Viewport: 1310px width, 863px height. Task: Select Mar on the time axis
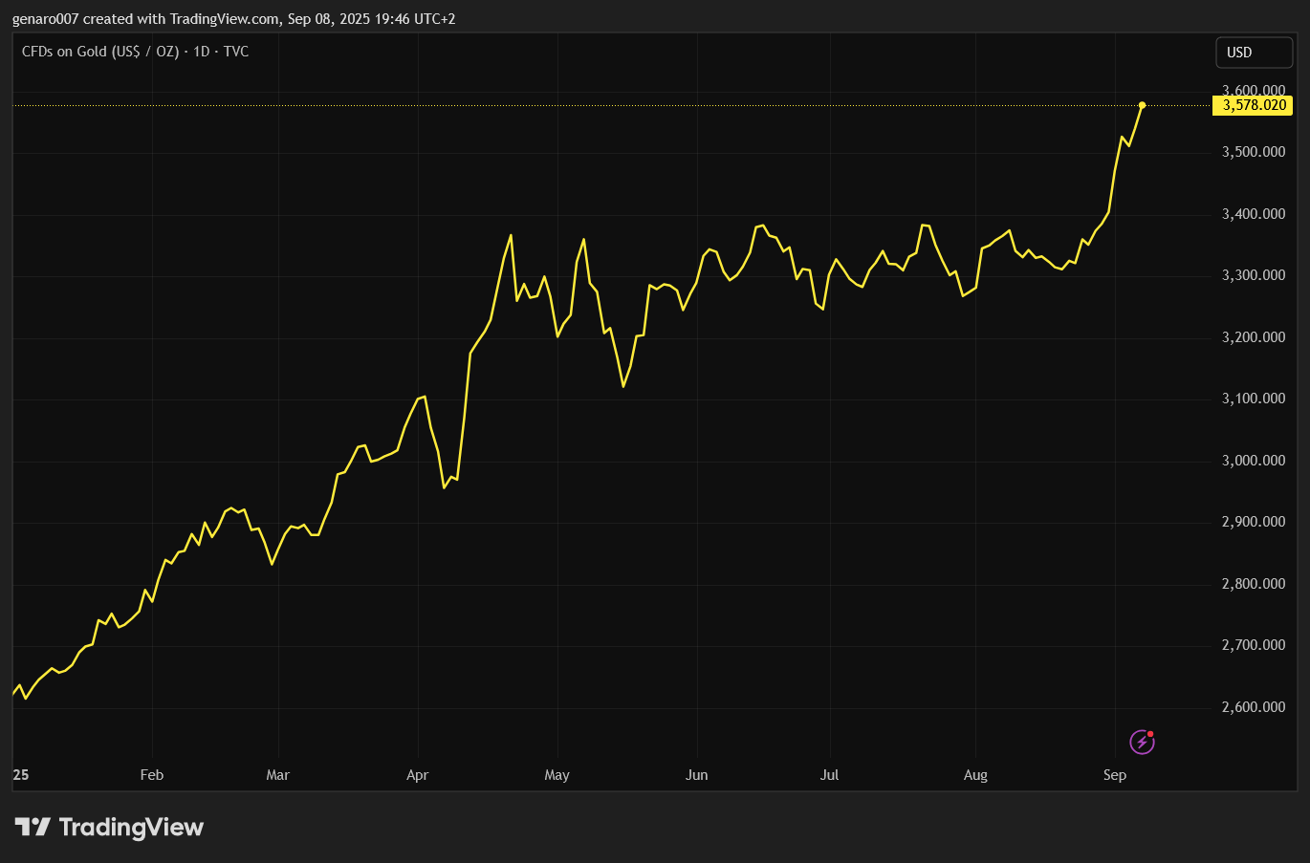[277, 775]
